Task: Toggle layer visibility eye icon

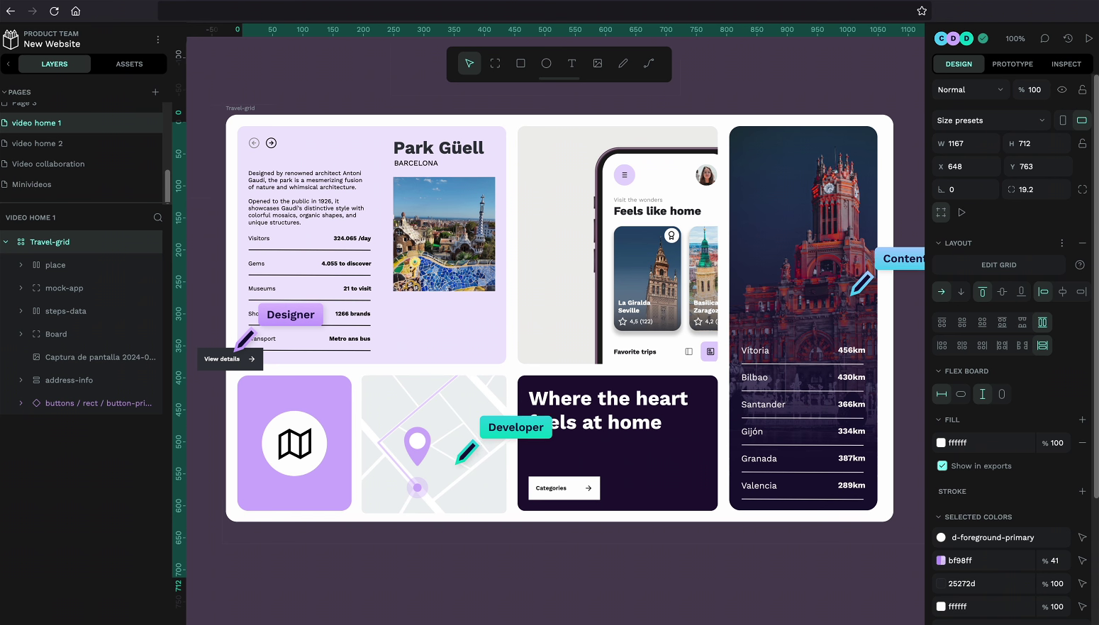Action: (1062, 90)
